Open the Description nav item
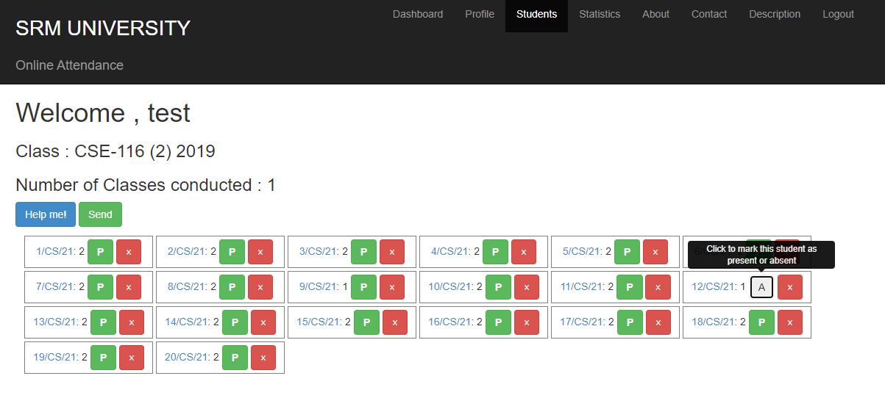The image size is (885, 409). coord(775,14)
